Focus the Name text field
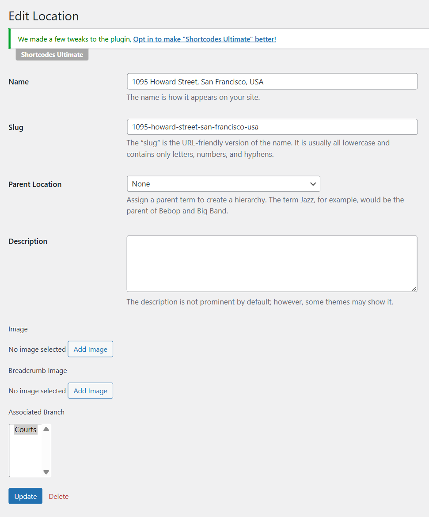Screen dimensions: 429x517 (x=272, y=82)
